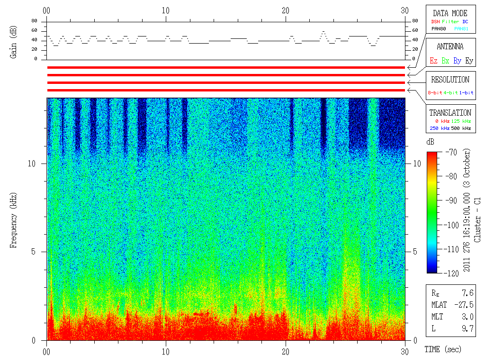Click the cyan PAN81 label
The image size is (485, 364).
coord(461,29)
